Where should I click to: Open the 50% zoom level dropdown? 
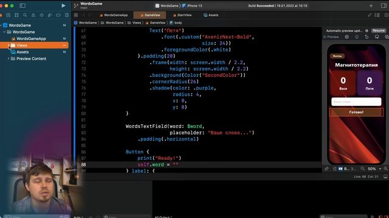374,168
